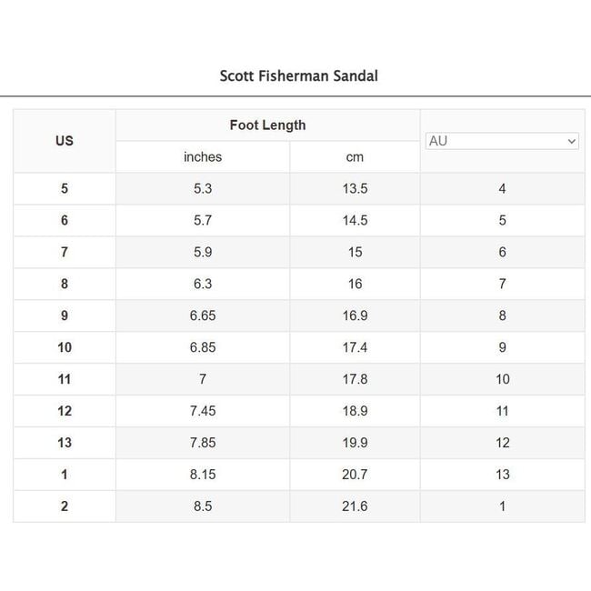Click the 7.85 inches cell
The width and height of the screenshot is (591, 591).
coord(203,443)
